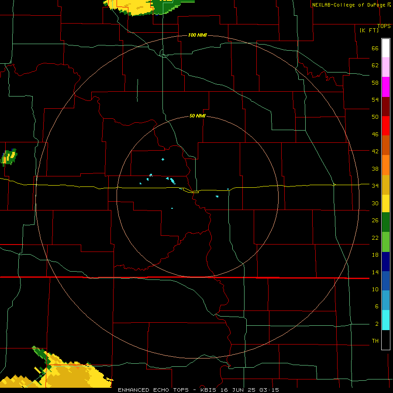Click the legend value 2

pyautogui.click(x=377, y=324)
